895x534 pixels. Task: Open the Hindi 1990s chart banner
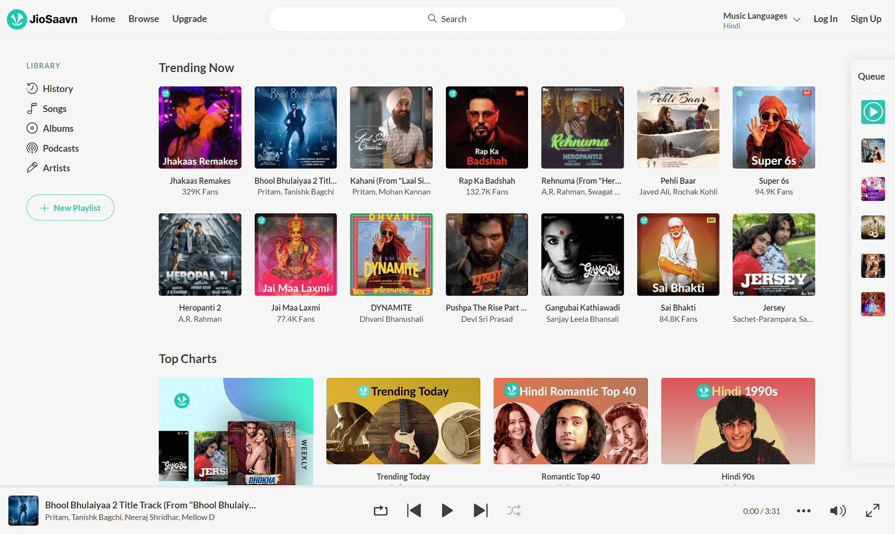tap(738, 421)
